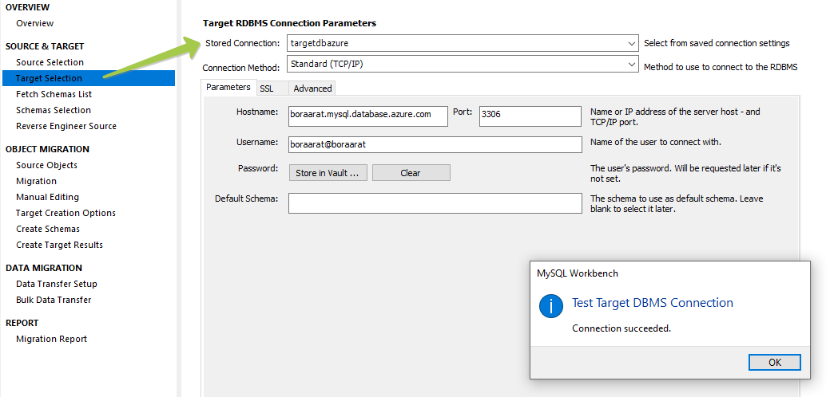Screen dimensions: 830x397
Task: Click the OVERVIEW section header
Action: click(x=27, y=7)
